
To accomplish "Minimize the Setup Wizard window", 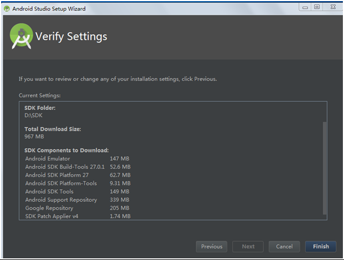I will point(305,7).
